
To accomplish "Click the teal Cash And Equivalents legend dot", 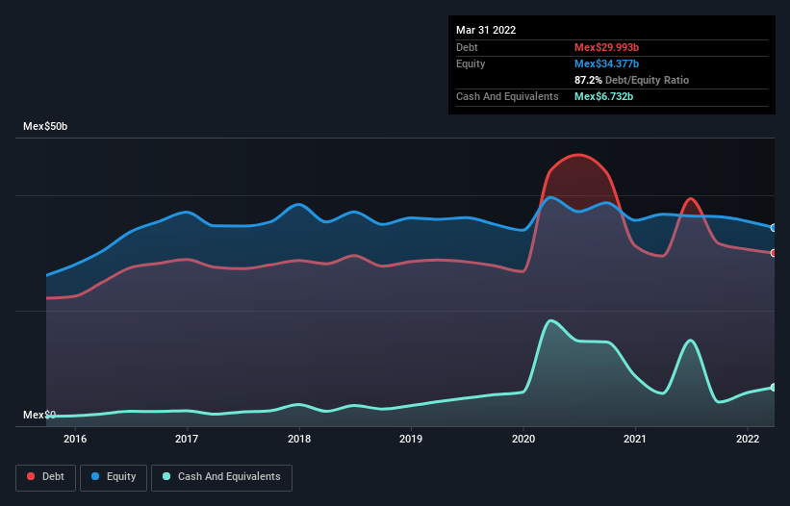I will click(166, 476).
